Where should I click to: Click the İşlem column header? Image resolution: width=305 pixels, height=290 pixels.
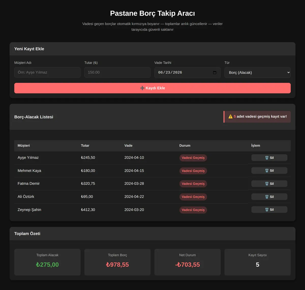(x=256, y=146)
